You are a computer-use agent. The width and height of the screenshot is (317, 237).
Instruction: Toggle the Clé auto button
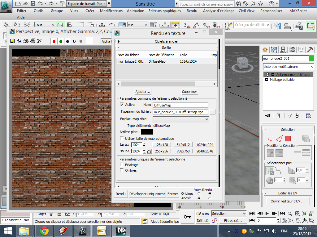click(202, 214)
